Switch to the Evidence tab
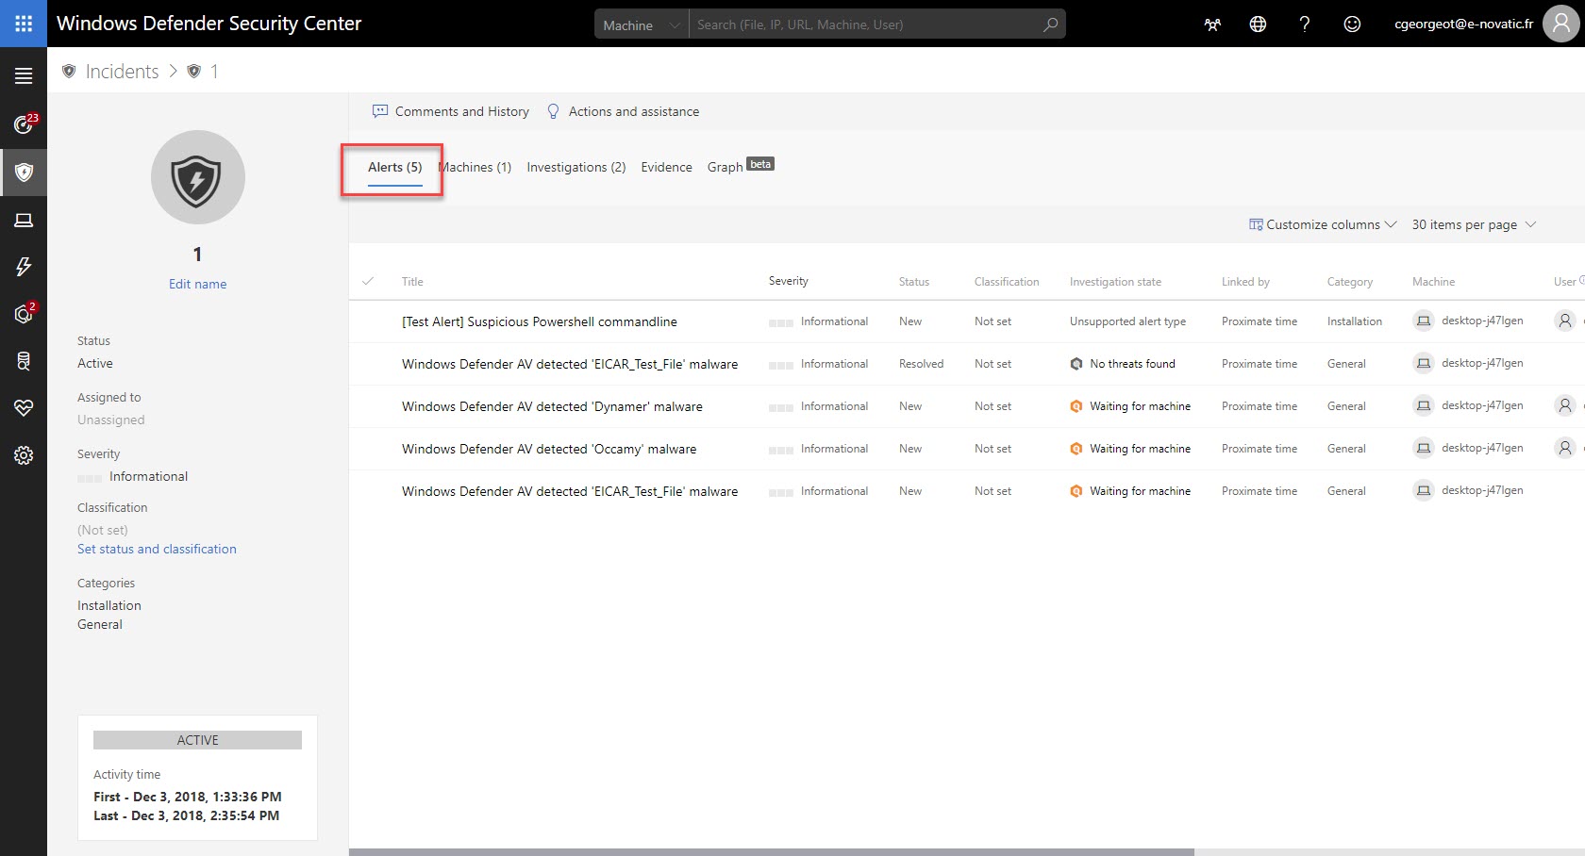Screen dimensions: 1585x856 (x=666, y=167)
